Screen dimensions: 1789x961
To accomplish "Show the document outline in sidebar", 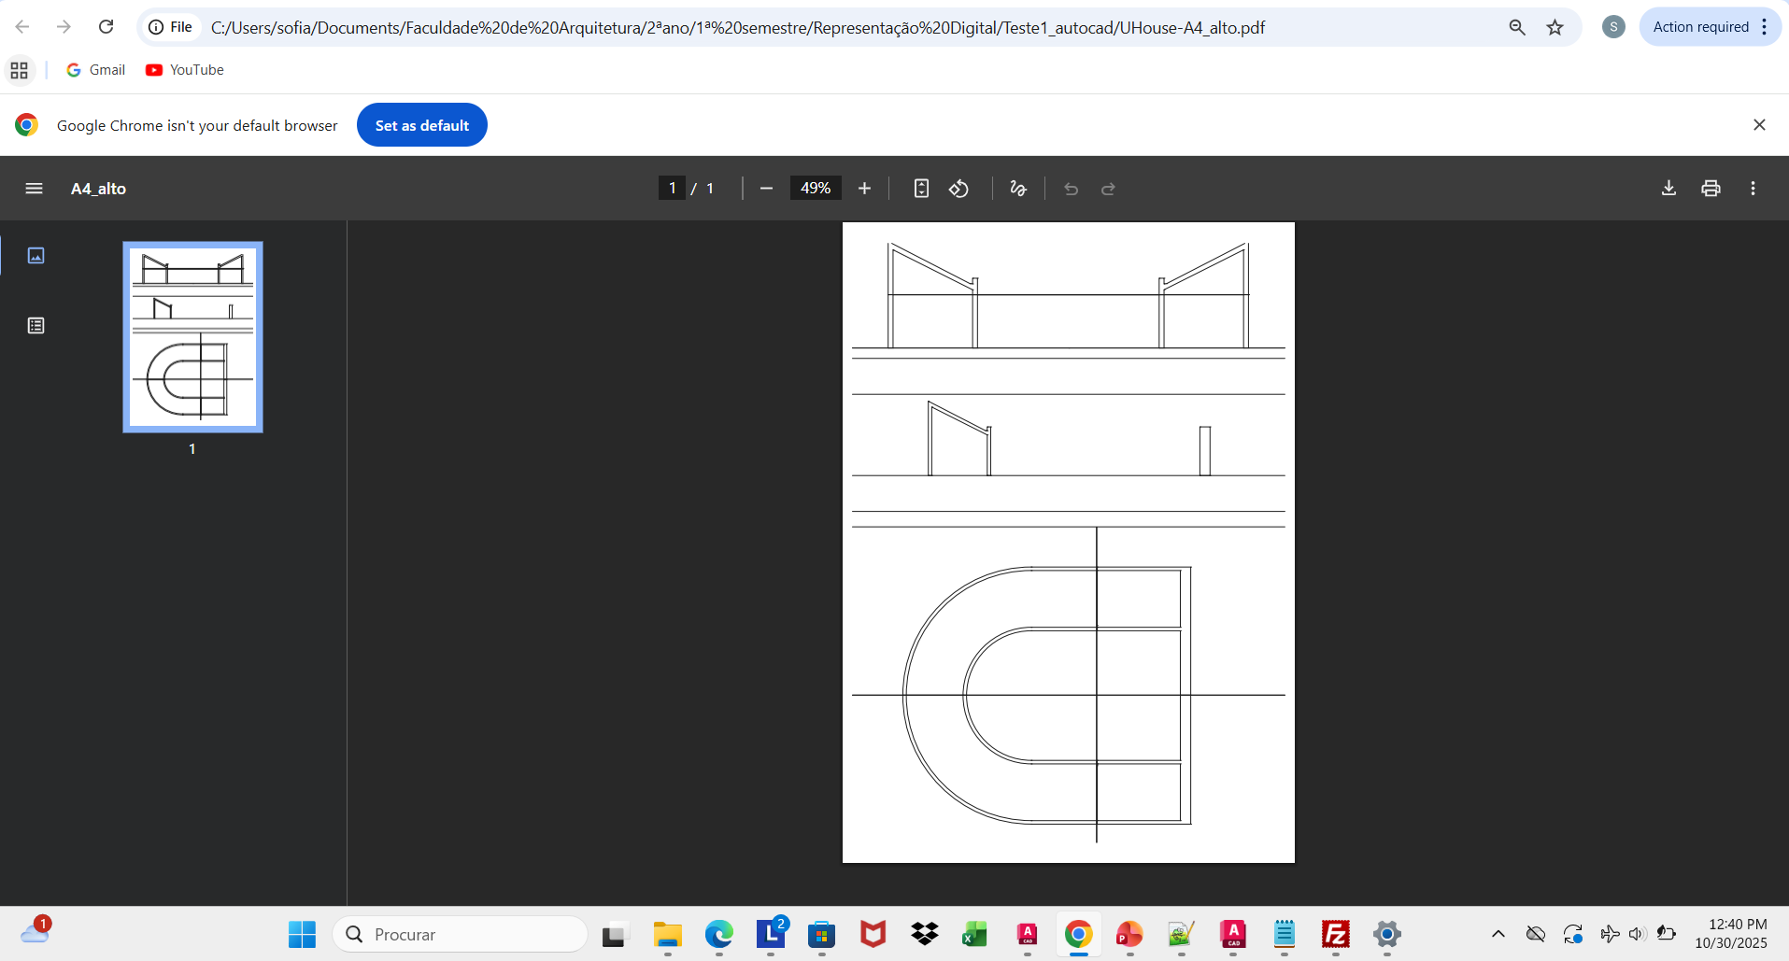I will pyautogui.click(x=35, y=326).
